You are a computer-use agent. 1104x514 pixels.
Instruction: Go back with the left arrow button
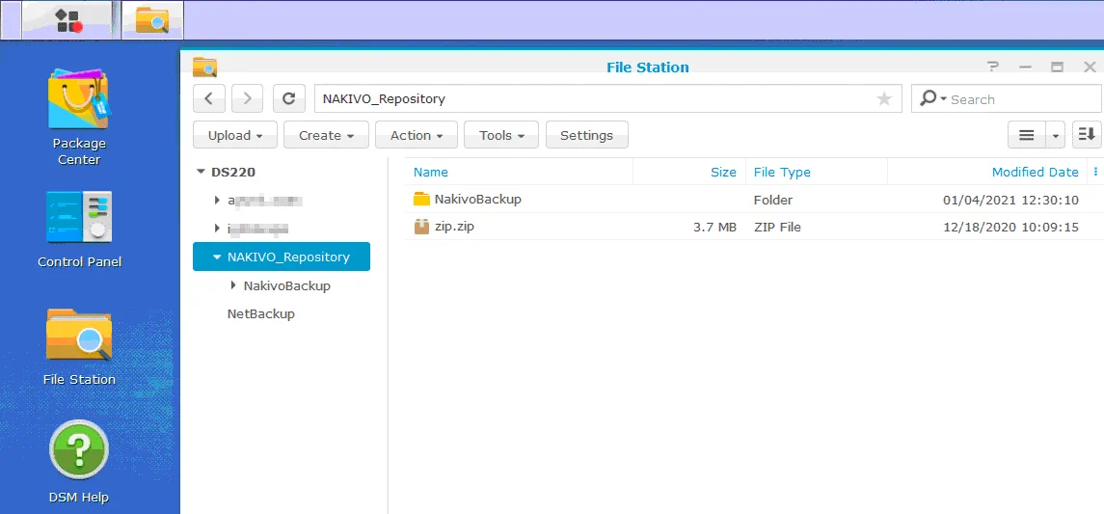click(209, 98)
